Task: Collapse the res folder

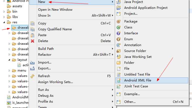Action: [4, 22]
